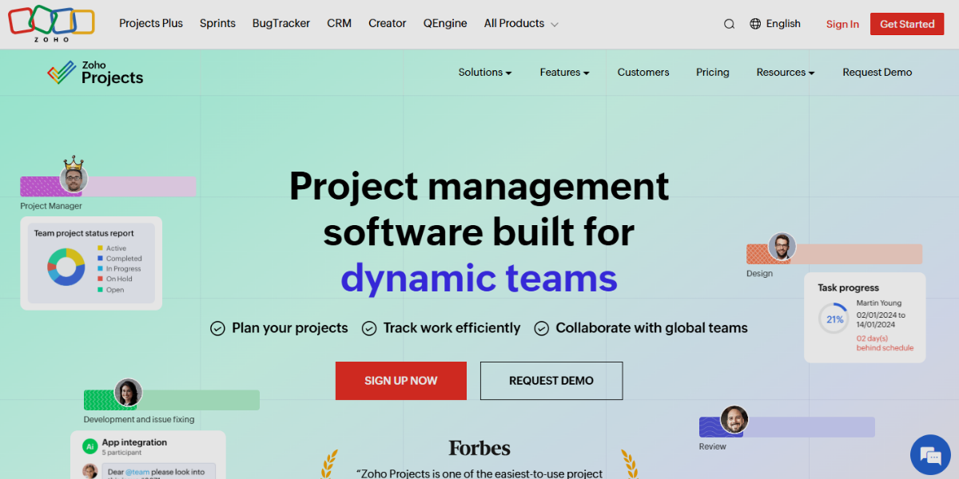Open the Solutions dropdown
Image resolution: width=959 pixels, height=479 pixels.
tap(484, 72)
